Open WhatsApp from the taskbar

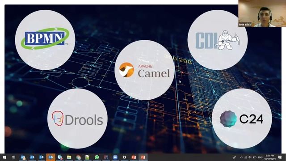[x=97, y=157]
